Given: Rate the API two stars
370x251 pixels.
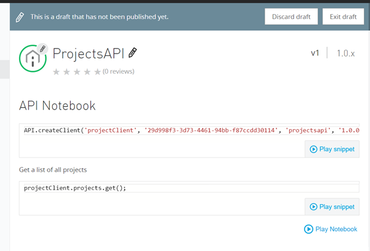Looking at the screenshot, I should [66, 72].
